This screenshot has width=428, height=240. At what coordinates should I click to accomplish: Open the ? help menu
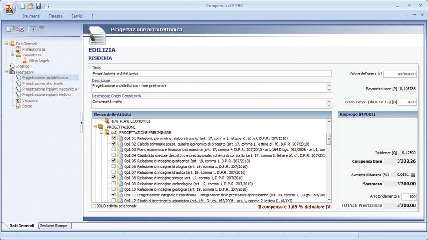click(x=92, y=16)
